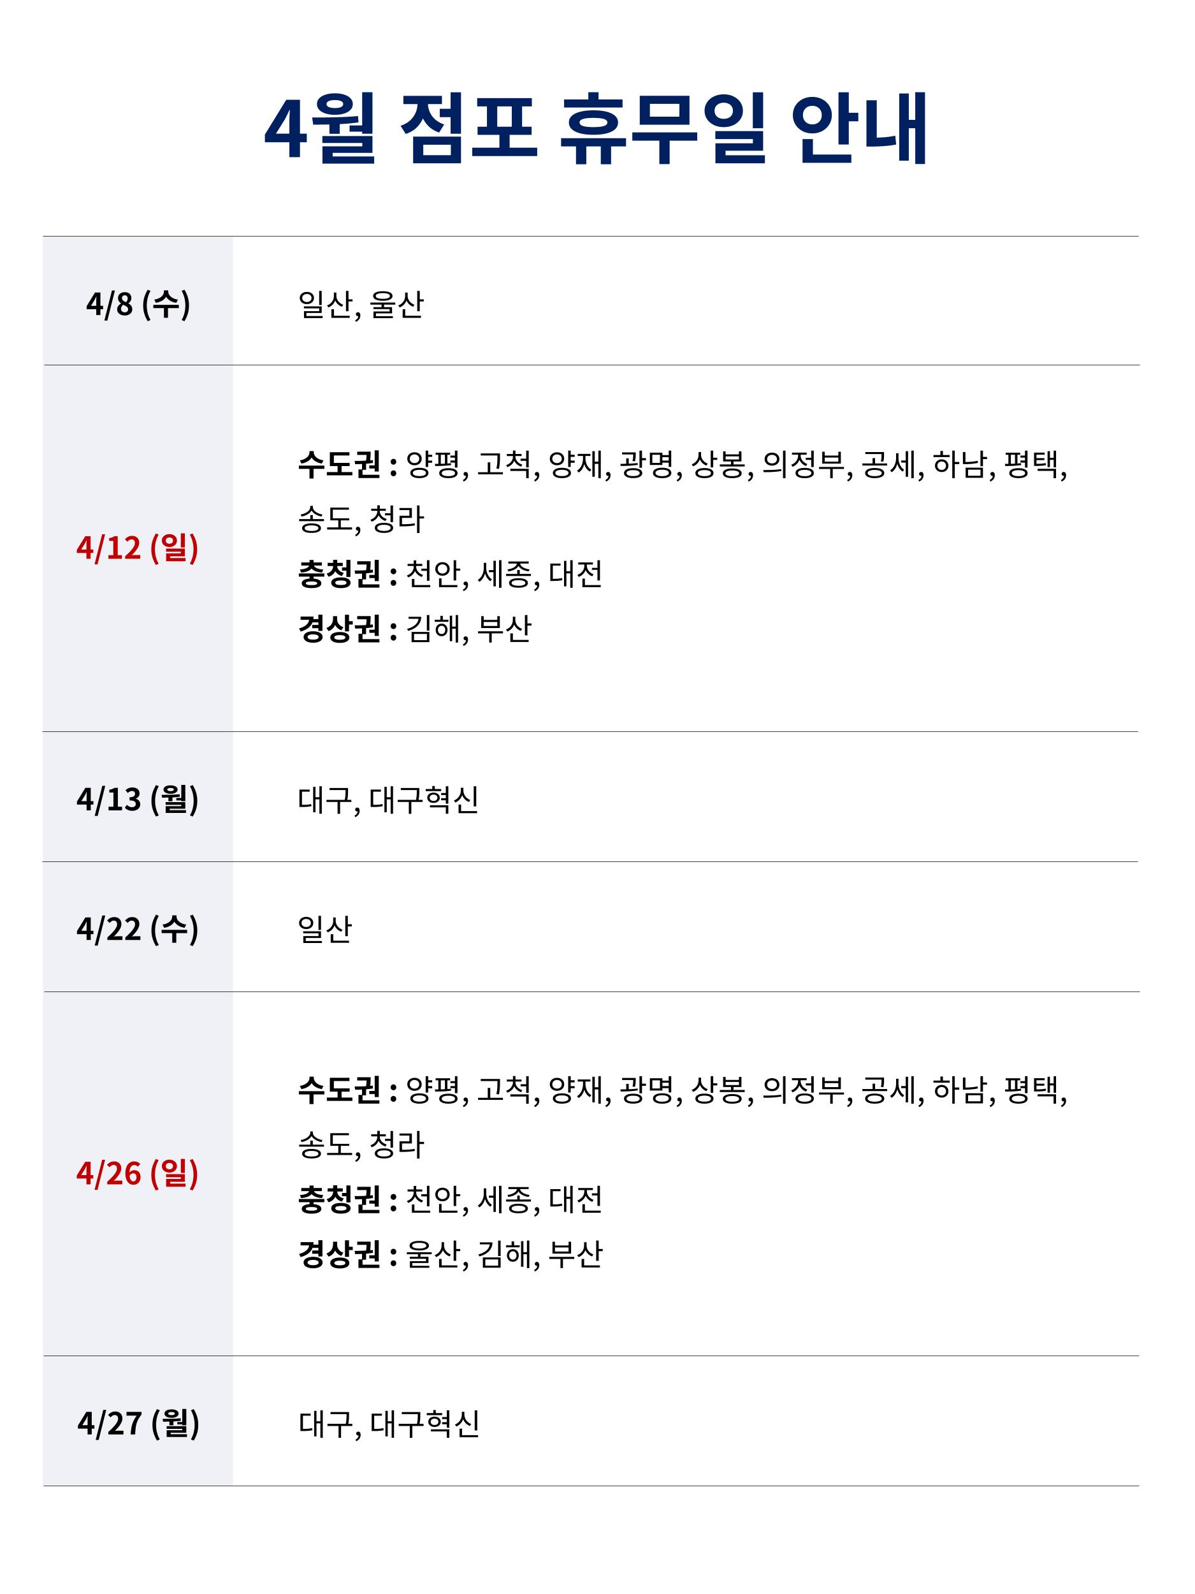Click 충청권 label in the 4/12 row
The height and width of the screenshot is (1594, 1195).
[339, 574]
